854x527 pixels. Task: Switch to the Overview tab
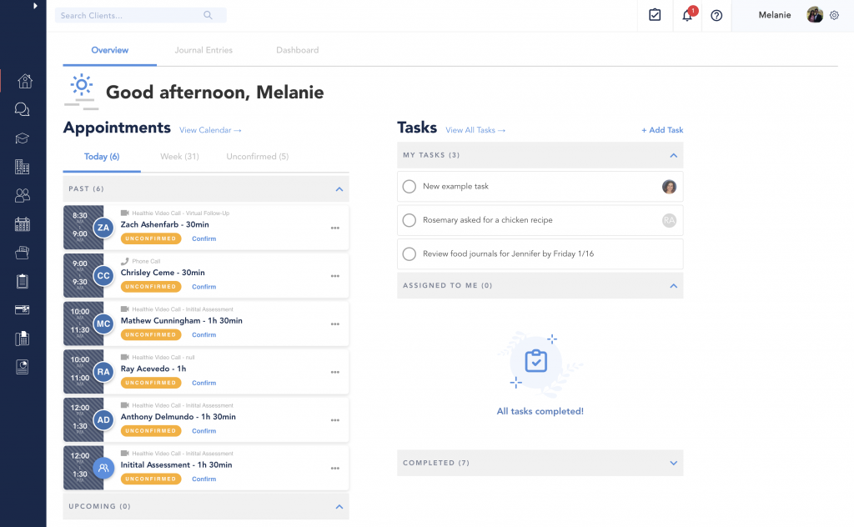pos(110,50)
